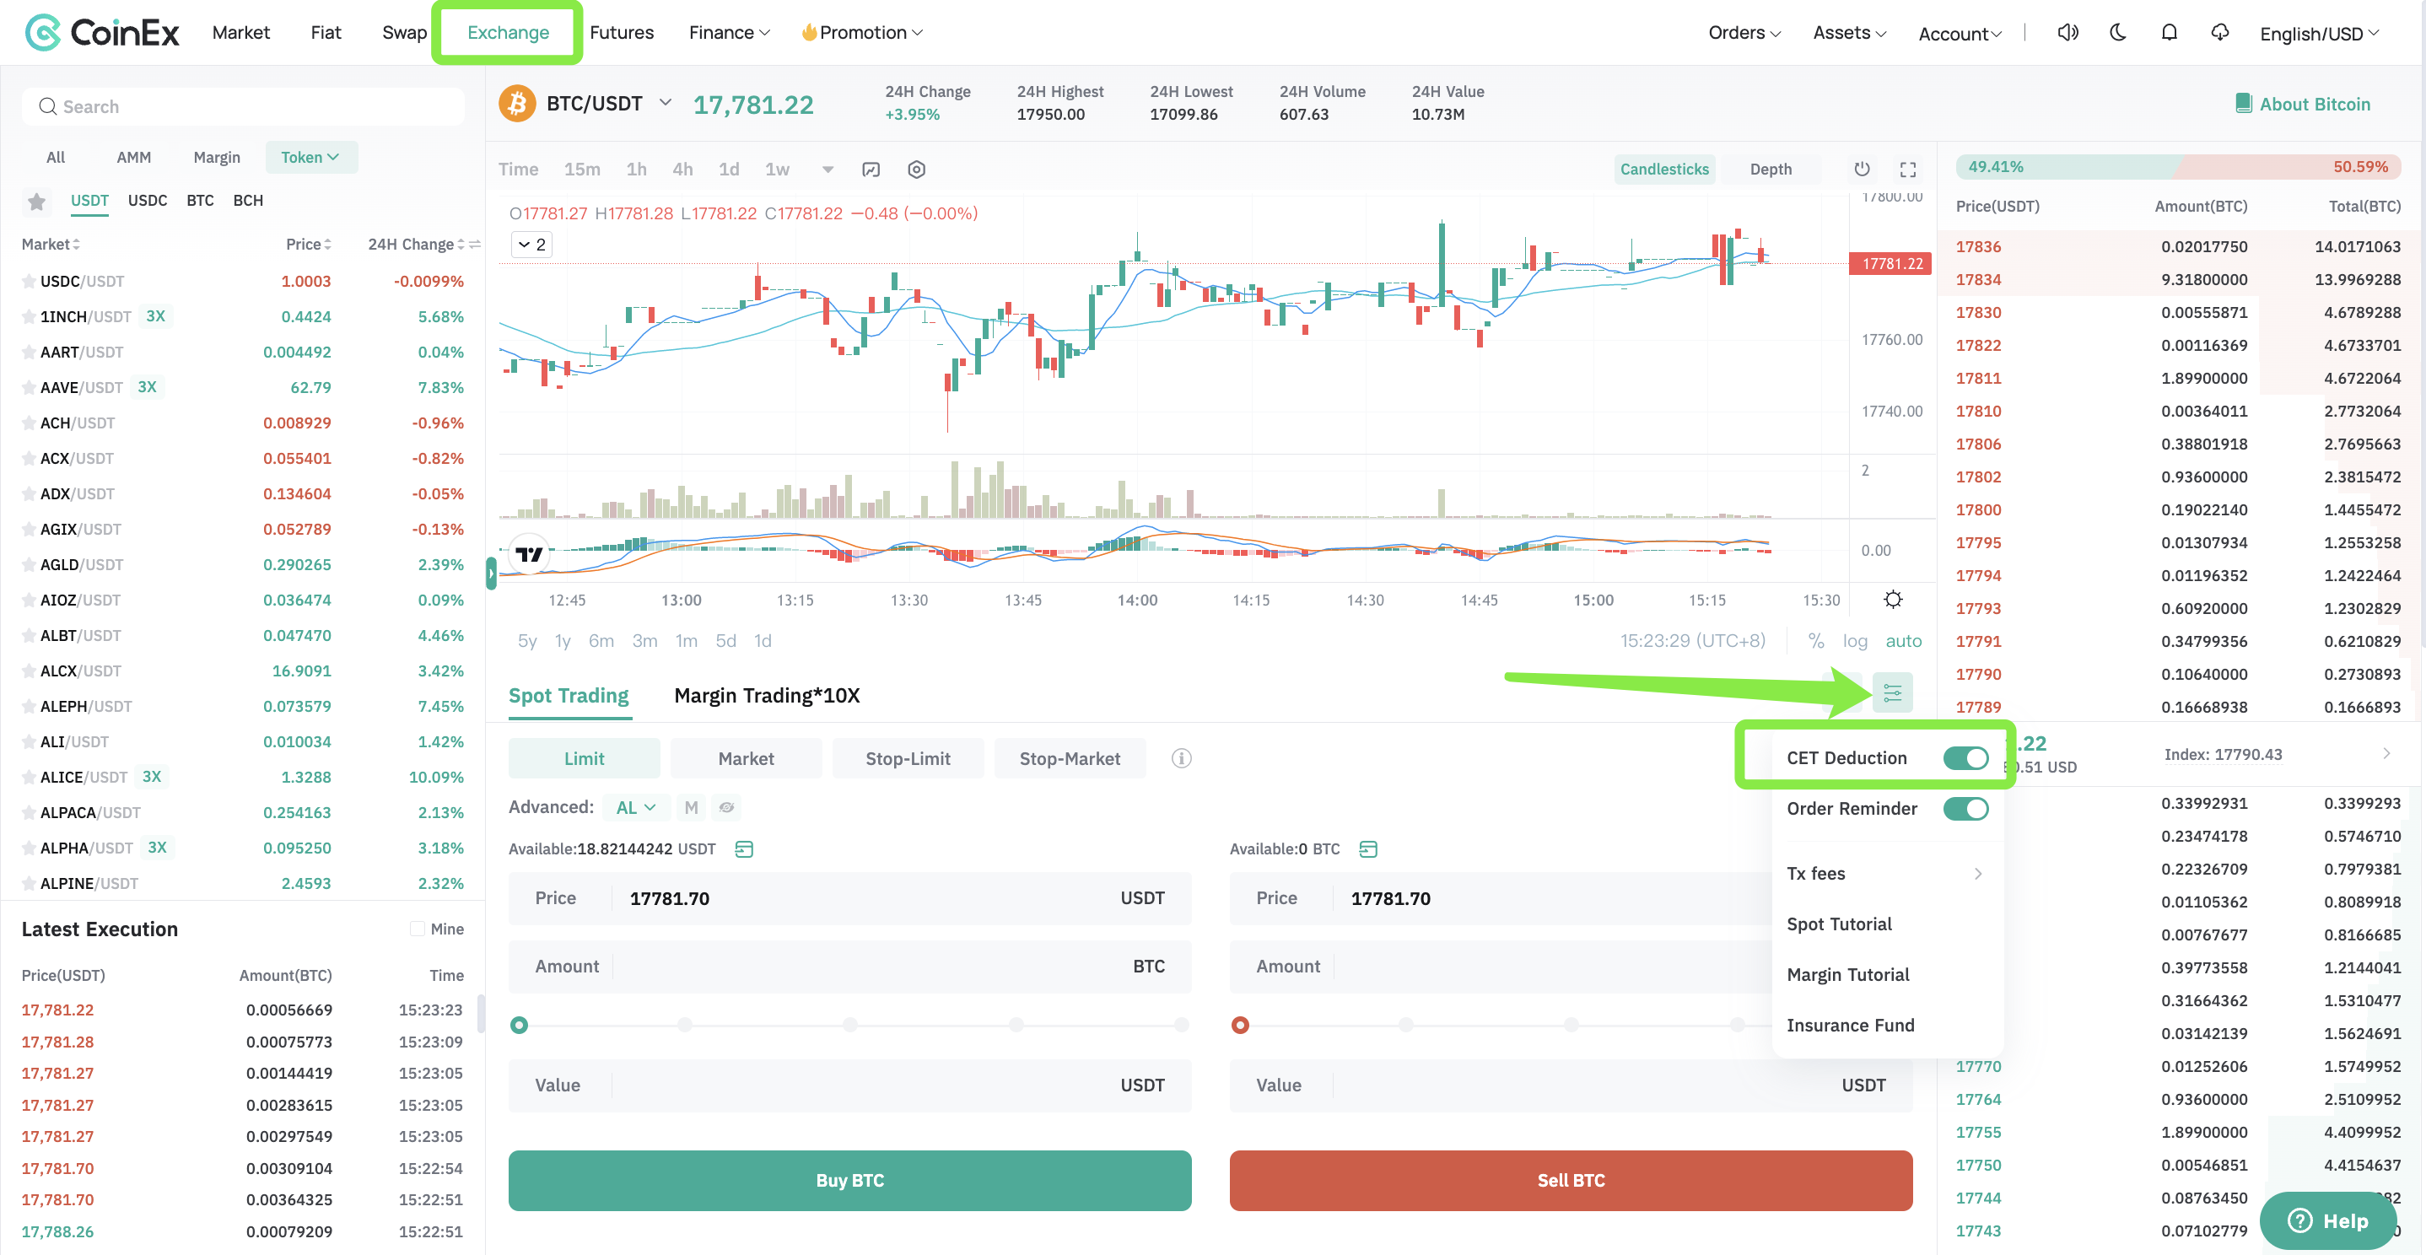The width and height of the screenshot is (2426, 1255).
Task: Show order type info icon
Action: (x=1181, y=759)
